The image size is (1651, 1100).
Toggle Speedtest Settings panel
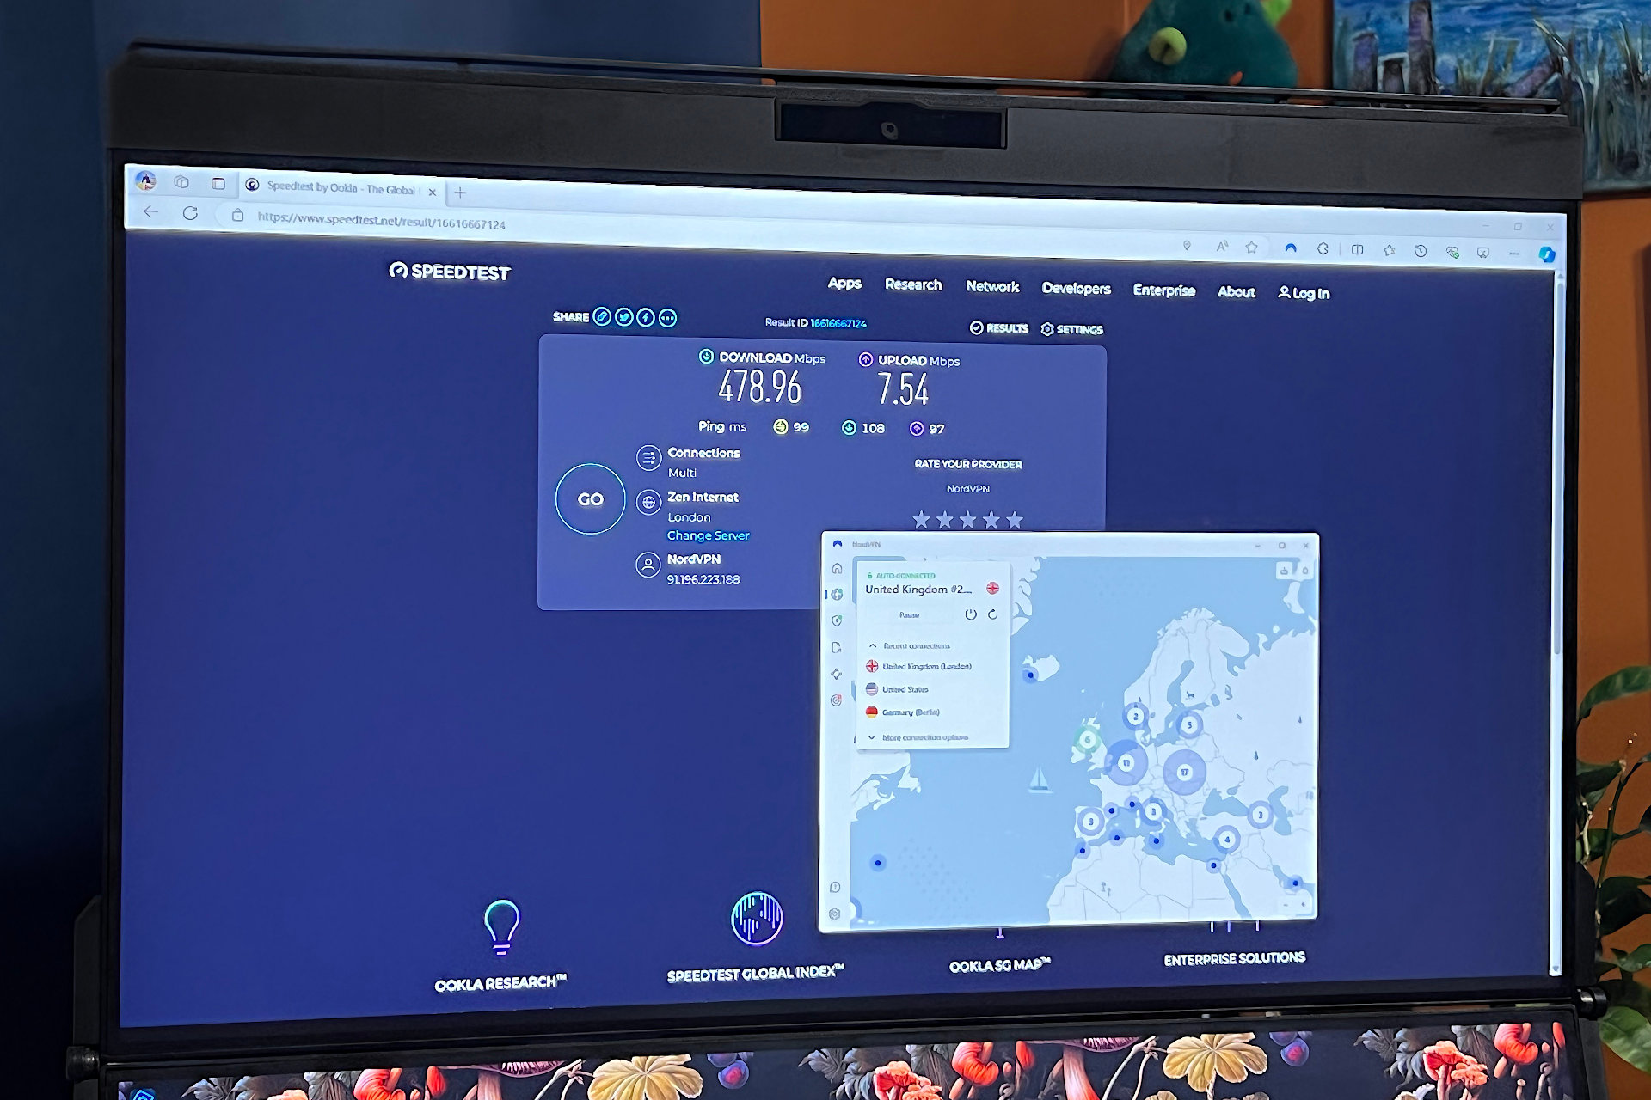(1074, 327)
